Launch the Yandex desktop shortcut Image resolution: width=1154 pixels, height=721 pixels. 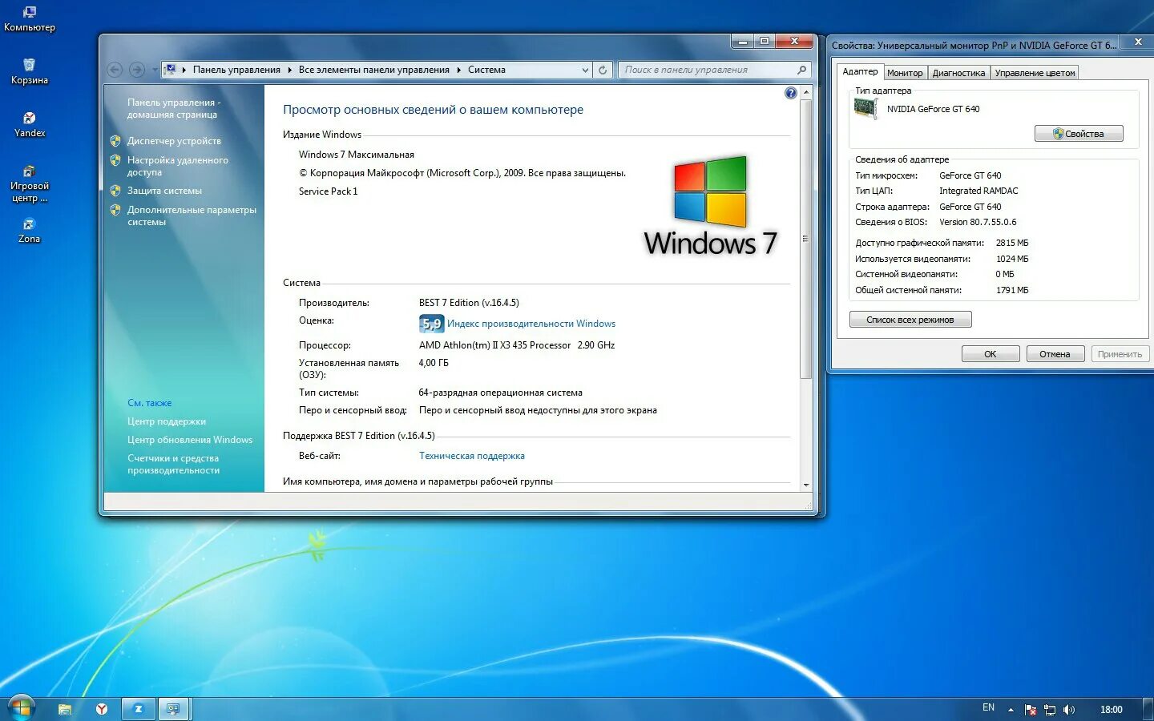click(x=29, y=125)
